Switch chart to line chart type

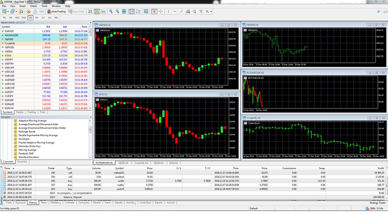click(103, 11)
